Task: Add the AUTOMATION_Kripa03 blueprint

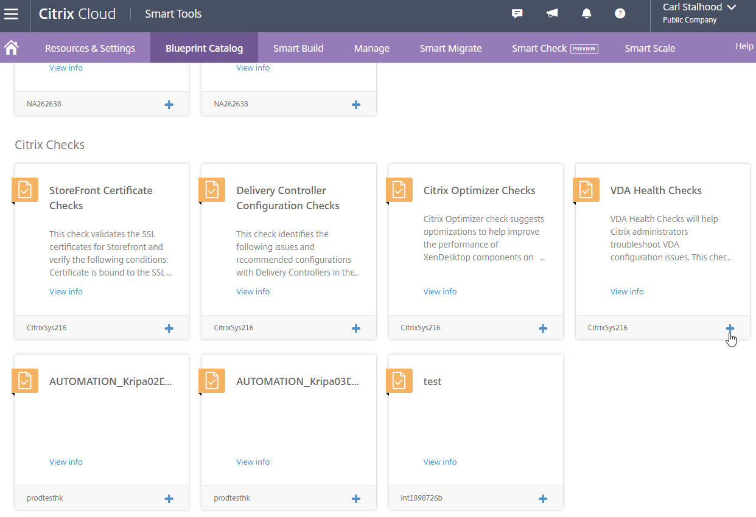Action: (356, 499)
